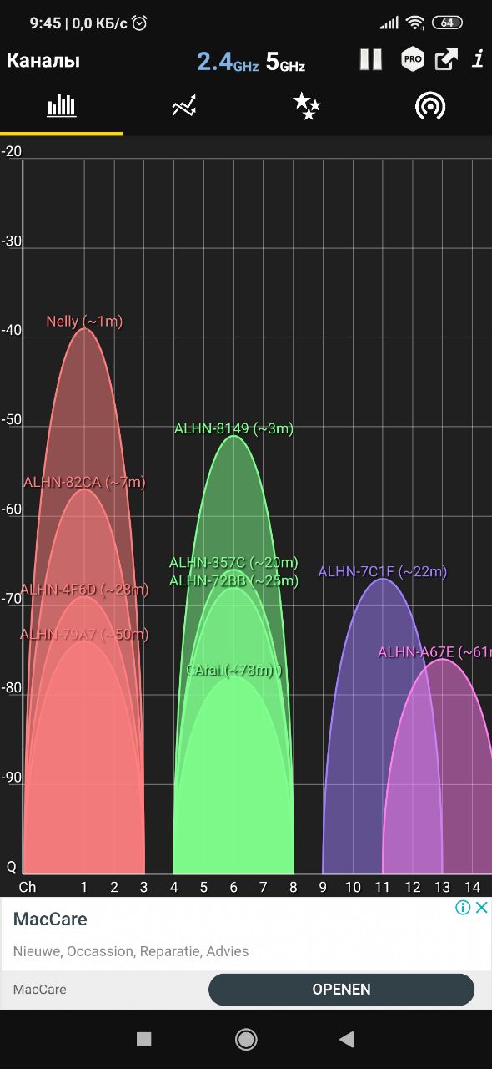Open the ad info icon
Image resolution: width=492 pixels, height=1069 pixels.
tap(463, 908)
